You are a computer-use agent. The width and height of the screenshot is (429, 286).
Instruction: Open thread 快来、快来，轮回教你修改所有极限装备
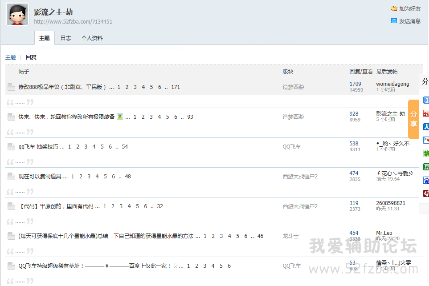point(66,117)
